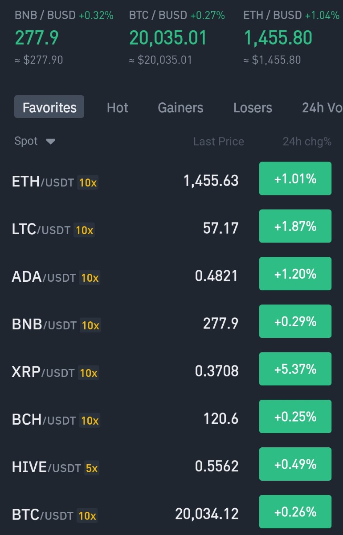Open the Spot market type dropdown arrow
The width and height of the screenshot is (343, 535).
50,142
